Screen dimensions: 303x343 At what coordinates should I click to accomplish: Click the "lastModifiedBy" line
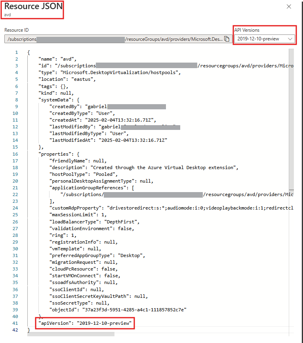[x=115, y=127]
